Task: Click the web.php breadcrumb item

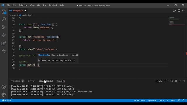Action: click(26, 15)
